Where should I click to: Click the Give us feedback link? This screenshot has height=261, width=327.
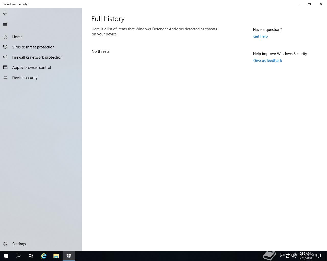(267, 60)
